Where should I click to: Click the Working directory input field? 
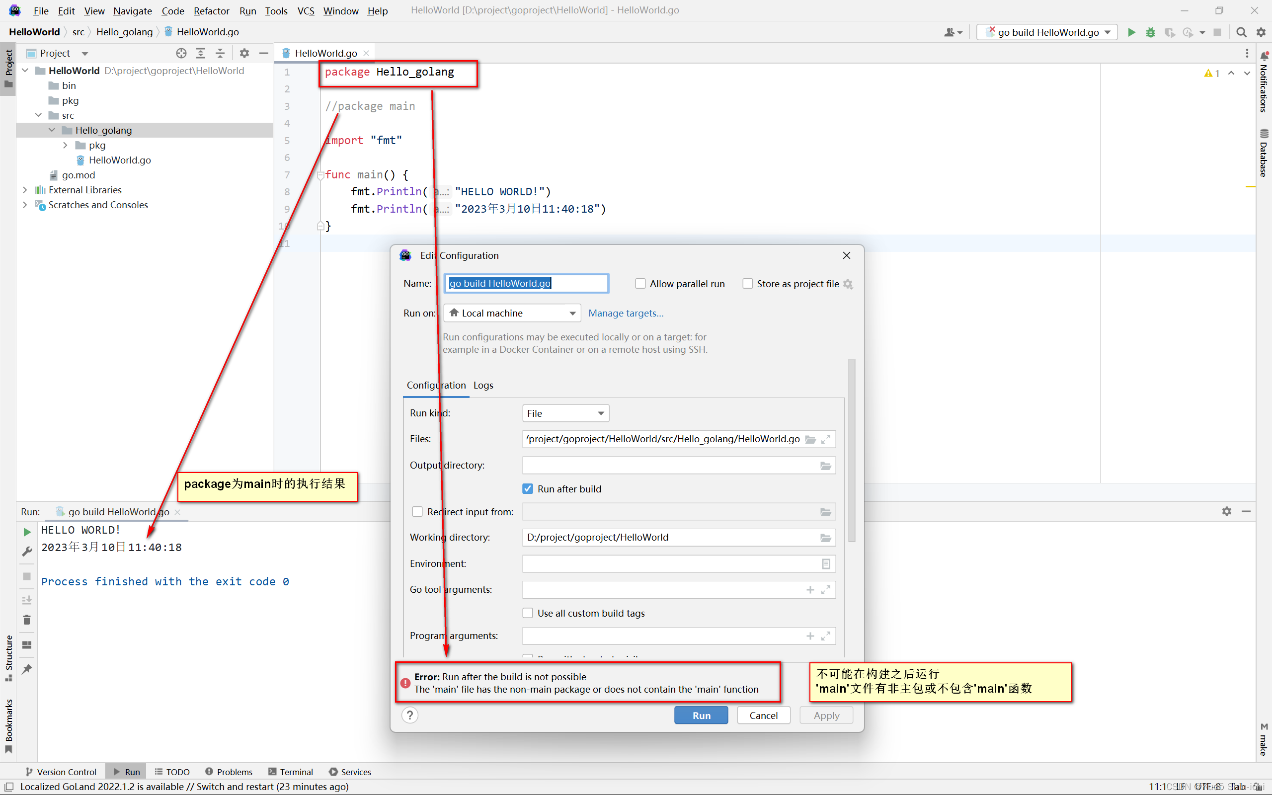[667, 537]
